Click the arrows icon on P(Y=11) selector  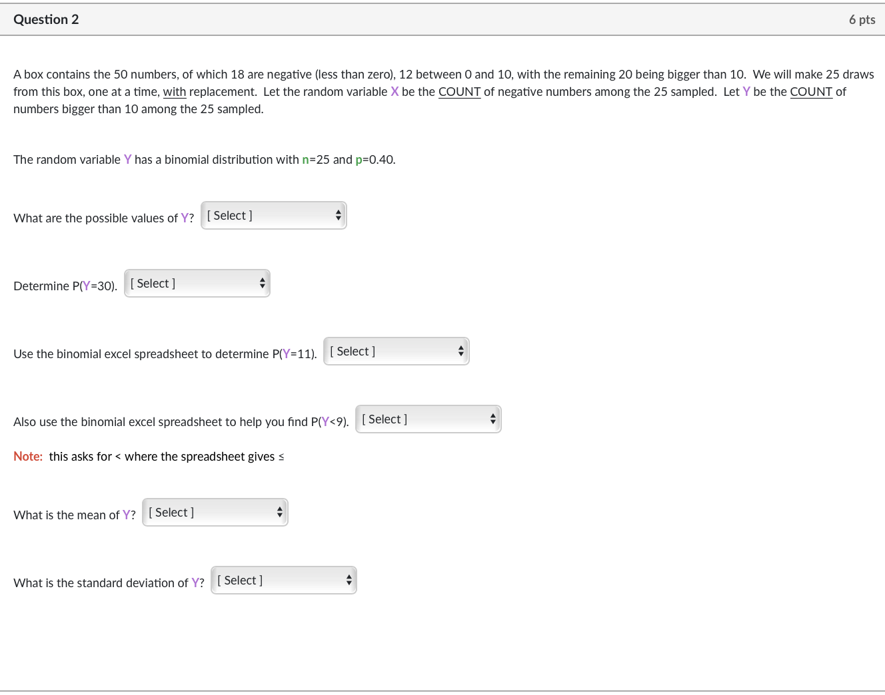[461, 351]
